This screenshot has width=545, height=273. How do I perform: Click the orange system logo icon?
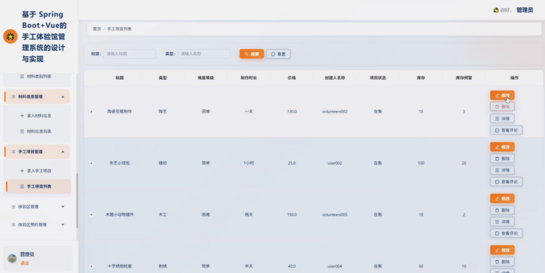(11, 36)
